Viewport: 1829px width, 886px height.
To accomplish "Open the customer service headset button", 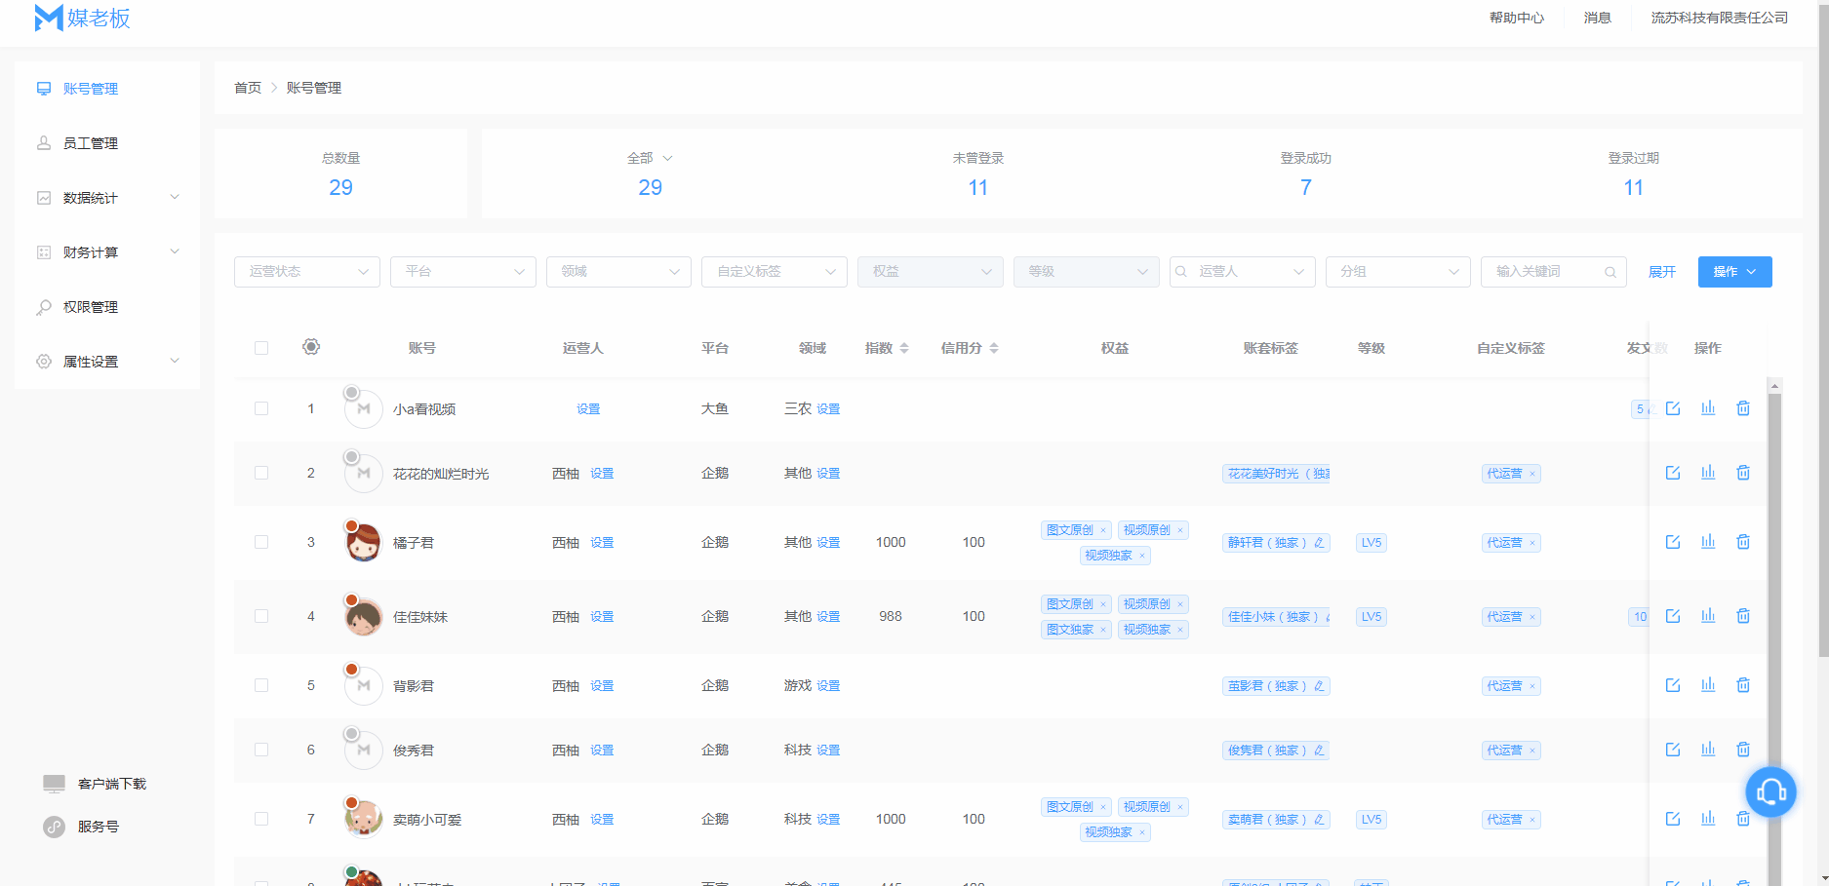I will click(x=1770, y=791).
